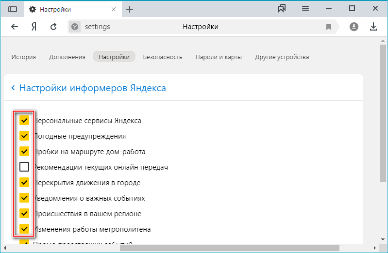Screen dimensions: 388x253
Task: Go back via the chevron next to Настройки информеров Яндекса
Action: tap(13, 88)
